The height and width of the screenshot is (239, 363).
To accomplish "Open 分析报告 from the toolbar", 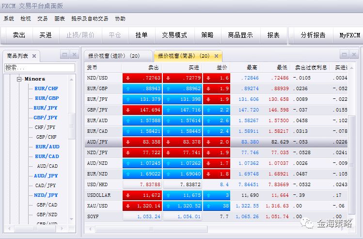I will [313, 35].
